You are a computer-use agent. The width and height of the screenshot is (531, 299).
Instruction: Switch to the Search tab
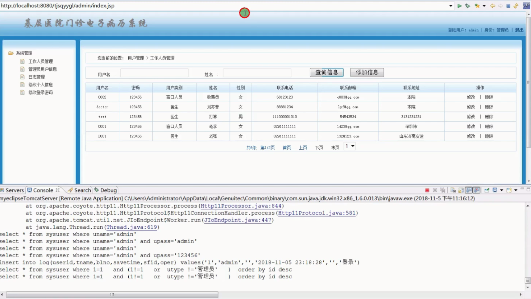(80, 190)
